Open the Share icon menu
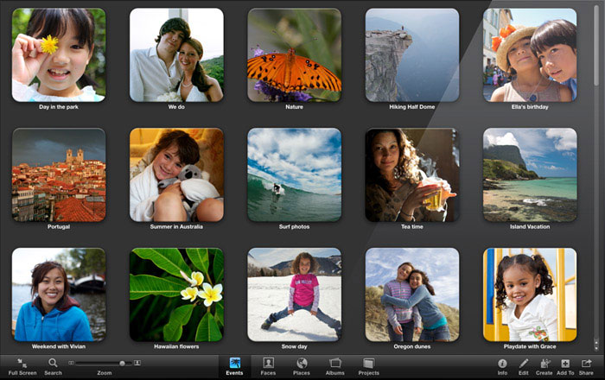The width and height of the screenshot is (605, 380). 586,364
